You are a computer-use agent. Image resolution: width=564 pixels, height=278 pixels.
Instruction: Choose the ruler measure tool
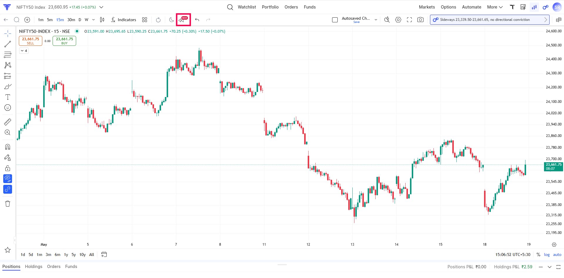pyautogui.click(x=8, y=122)
